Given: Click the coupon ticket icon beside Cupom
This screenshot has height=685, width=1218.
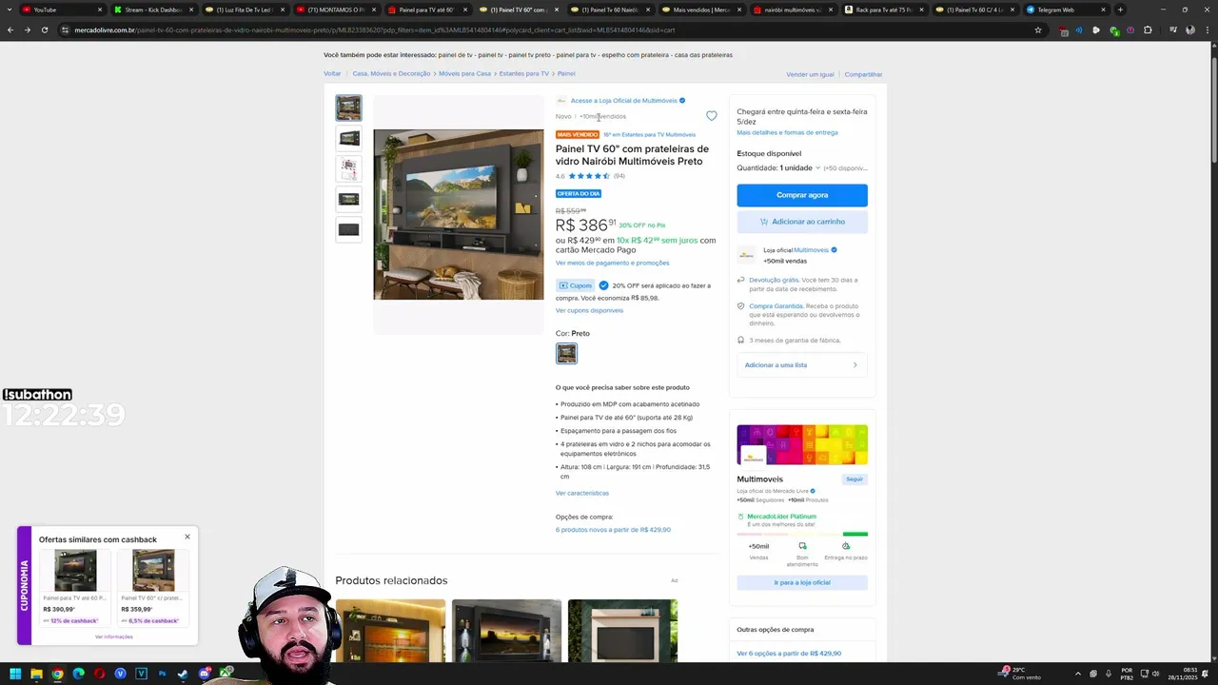Looking at the screenshot, I should 563,285.
